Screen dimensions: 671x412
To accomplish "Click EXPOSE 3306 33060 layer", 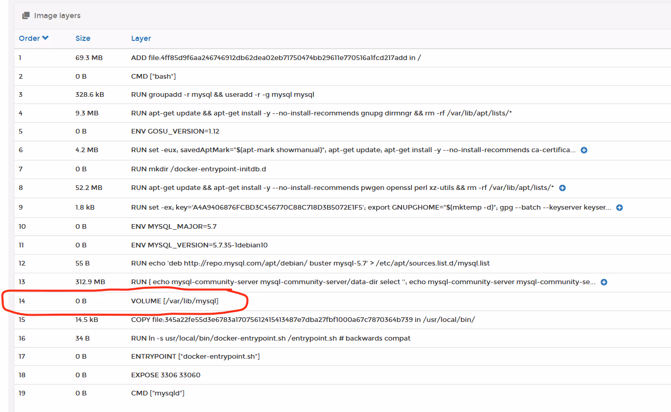I will tap(166, 375).
